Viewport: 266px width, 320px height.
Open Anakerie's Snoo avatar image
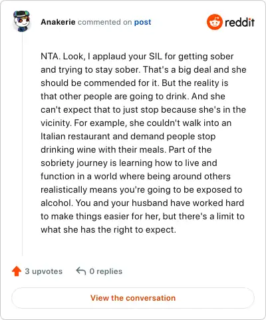point(21,21)
